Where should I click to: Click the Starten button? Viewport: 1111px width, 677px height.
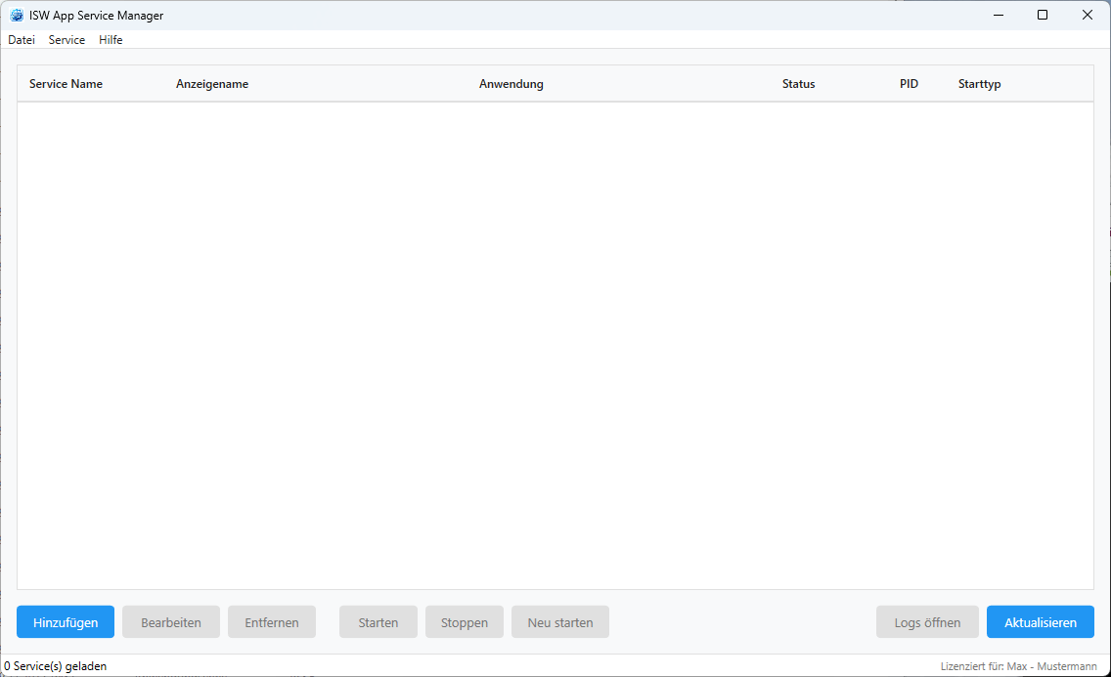pos(378,622)
